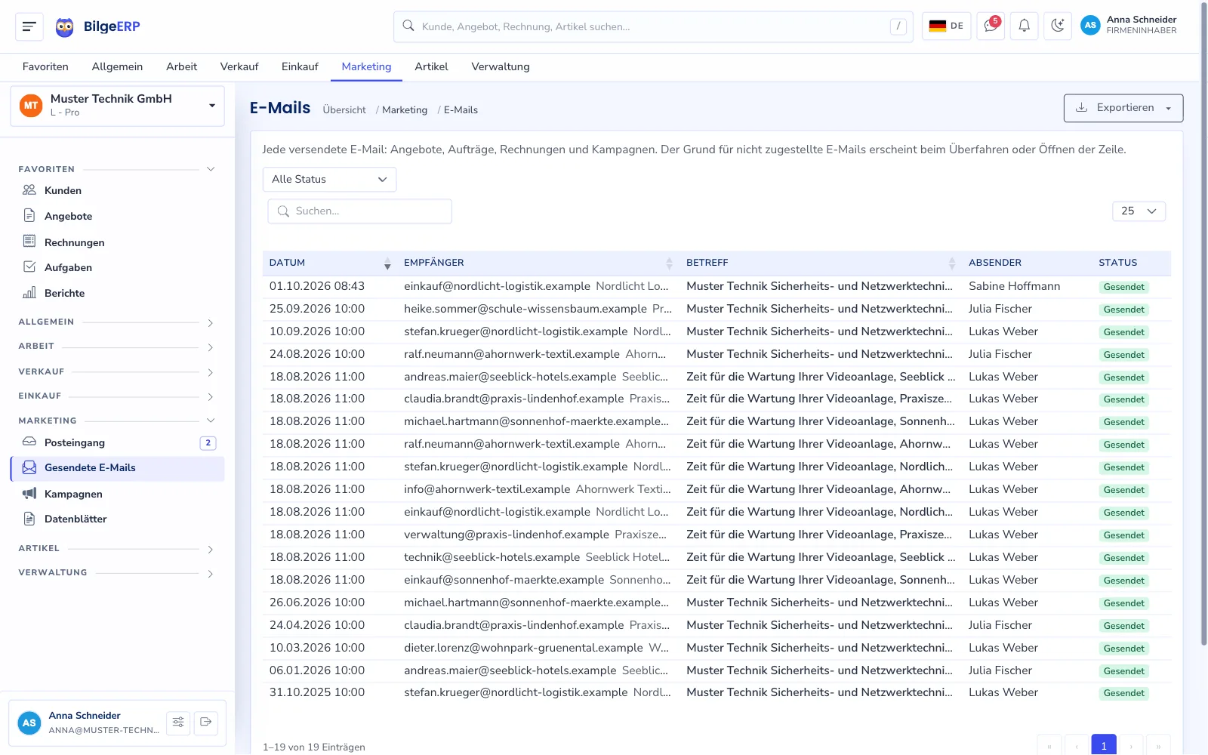
Task: Open Angebote in sidebar
Action: (117, 216)
